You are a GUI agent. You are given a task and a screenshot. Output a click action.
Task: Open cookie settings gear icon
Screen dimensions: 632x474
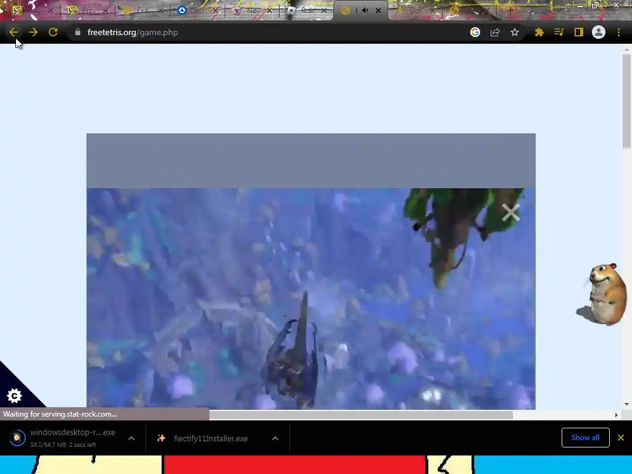click(14, 396)
